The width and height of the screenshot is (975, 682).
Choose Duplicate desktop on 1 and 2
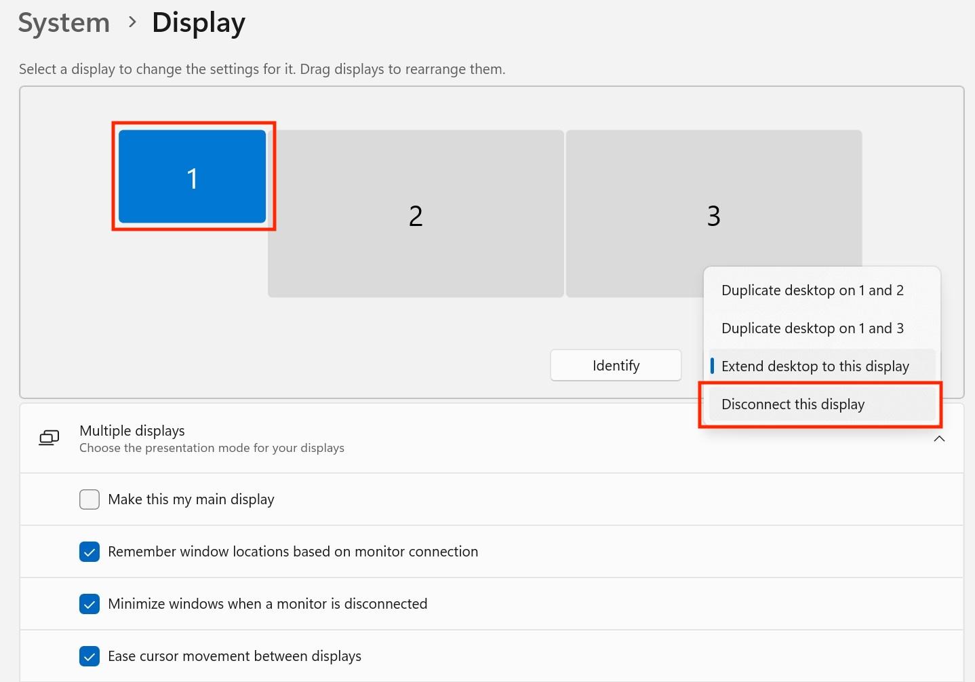[x=812, y=290]
